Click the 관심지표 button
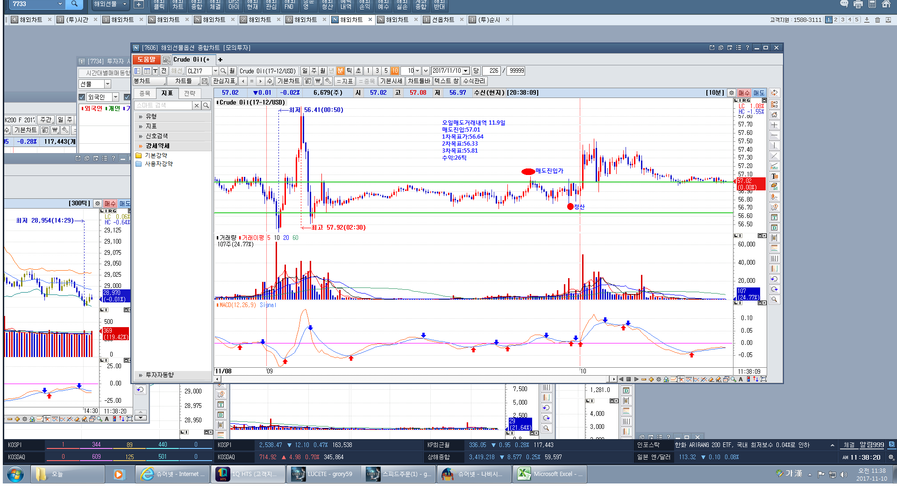897x504 pixels. (x=224, y=81)
